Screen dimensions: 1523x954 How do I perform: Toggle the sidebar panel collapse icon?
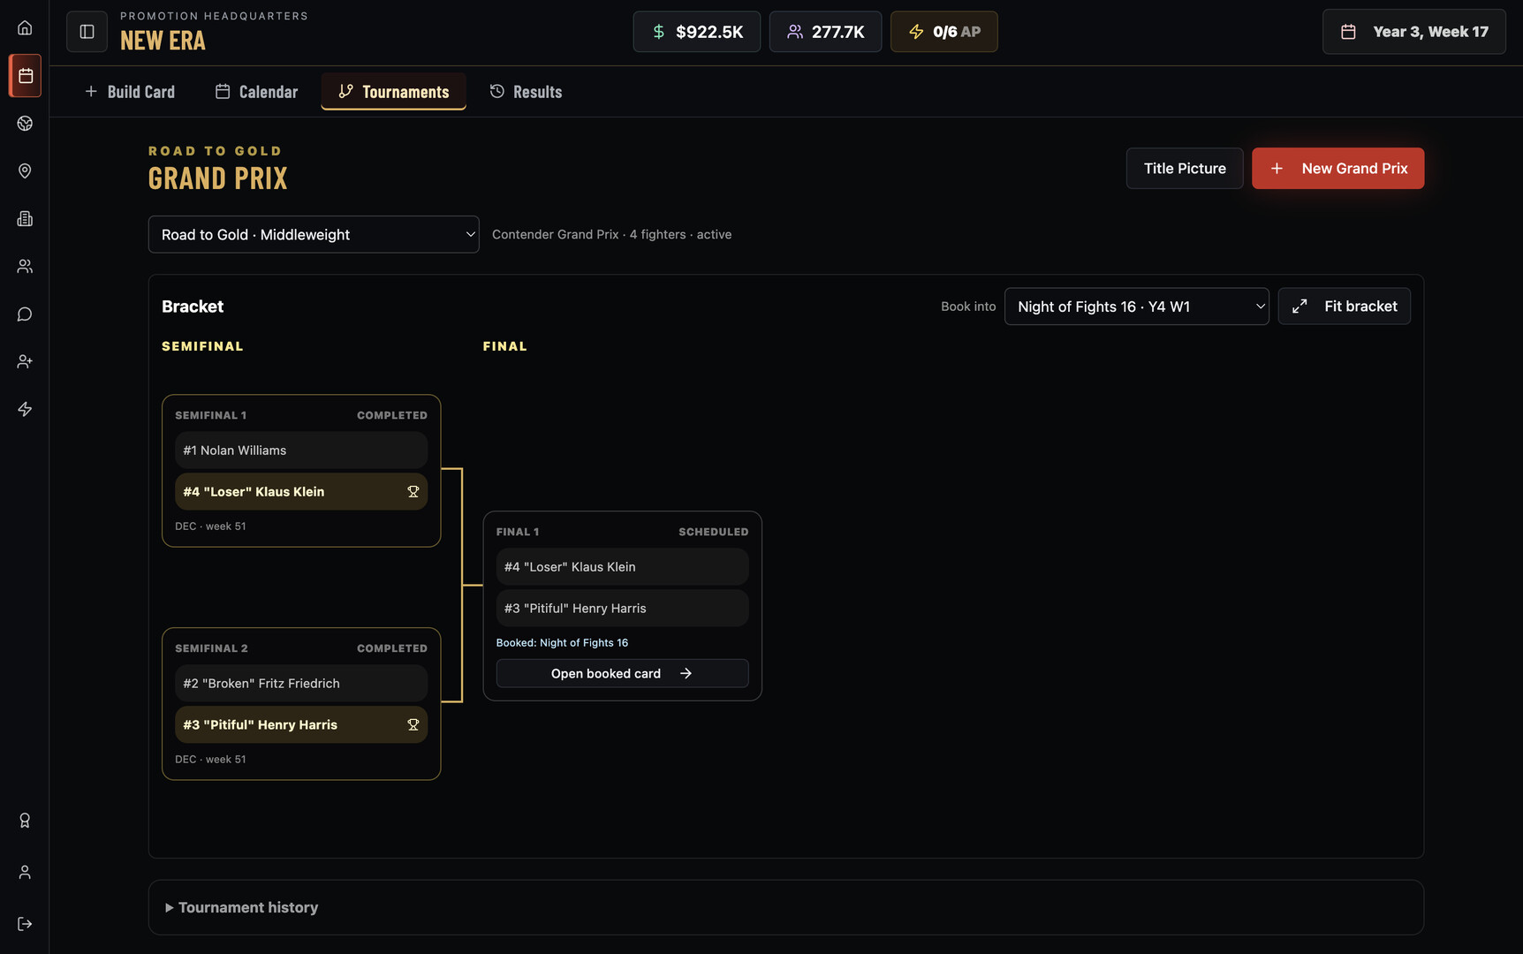pyautogui.click(x=87, y=32)
